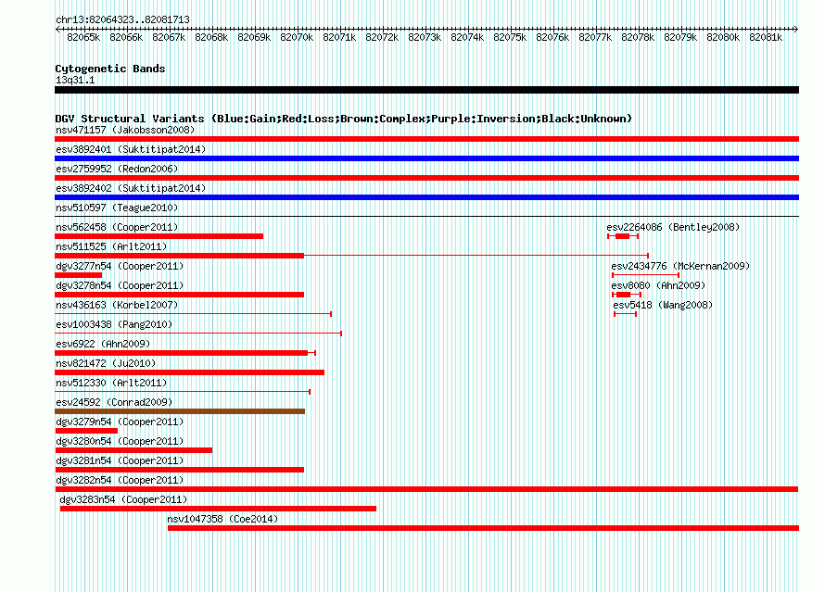Click the black 13q31.1 cytogenetic band bar
The width and height of the screenshot is (825, 592).
pyautogui.click(x=426, y=90)
